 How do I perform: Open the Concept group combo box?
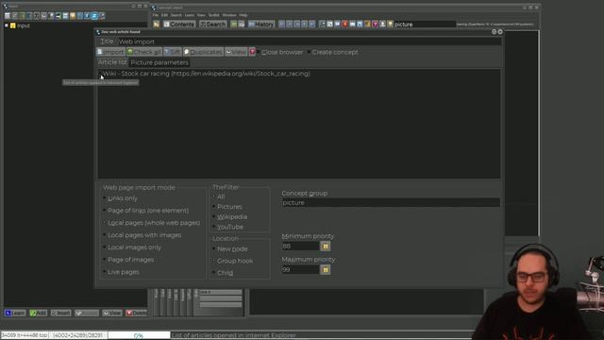pyautogui.click(x=391, y=203)
